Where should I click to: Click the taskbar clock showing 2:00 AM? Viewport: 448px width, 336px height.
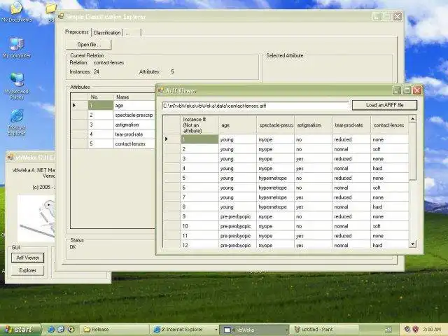pos(431,330)
